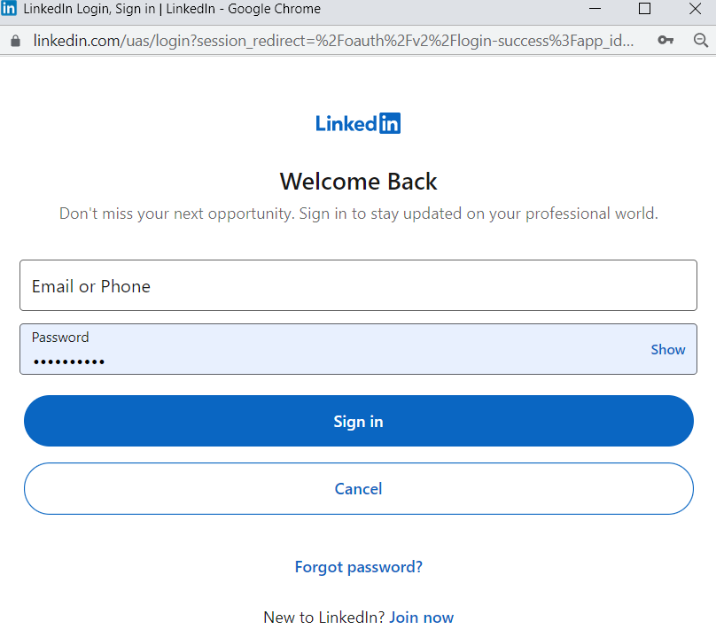The height and width of the screenshot is (637, 716).
Task: Click the Sign in button
Action: coord(359,421)
